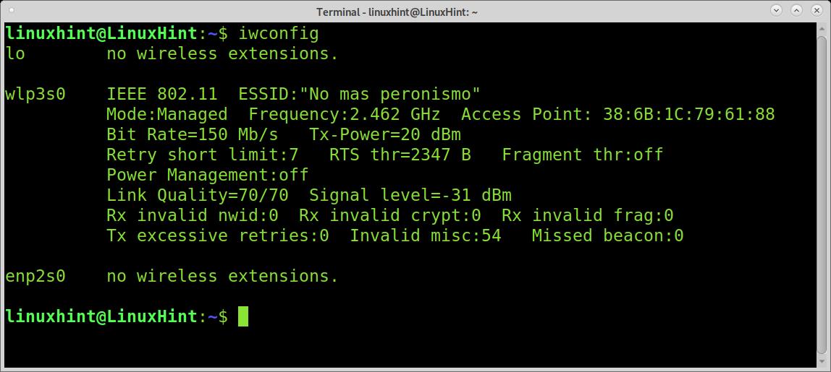Click the scrollbar down arrow

click(822, 362)
